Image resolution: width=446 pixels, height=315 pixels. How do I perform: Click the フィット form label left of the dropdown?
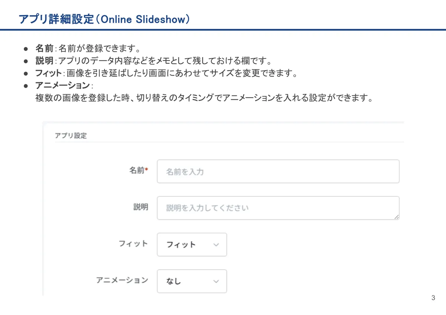click(133, 244)
